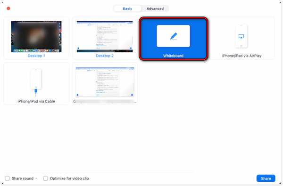This screenshot has height=186, width=283.
Task: Select the Whiteboard pen icon
Action: coord(173,36)
